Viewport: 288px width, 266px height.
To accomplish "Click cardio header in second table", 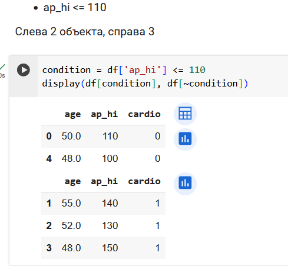I will pyautogui.click(x=144, y=181).
